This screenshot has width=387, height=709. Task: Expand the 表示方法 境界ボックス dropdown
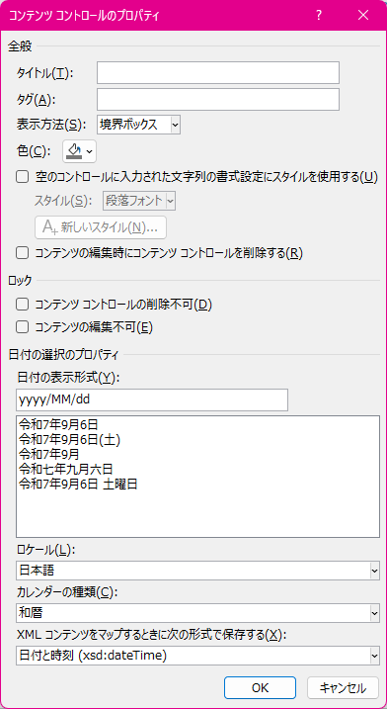pos(138,125)
